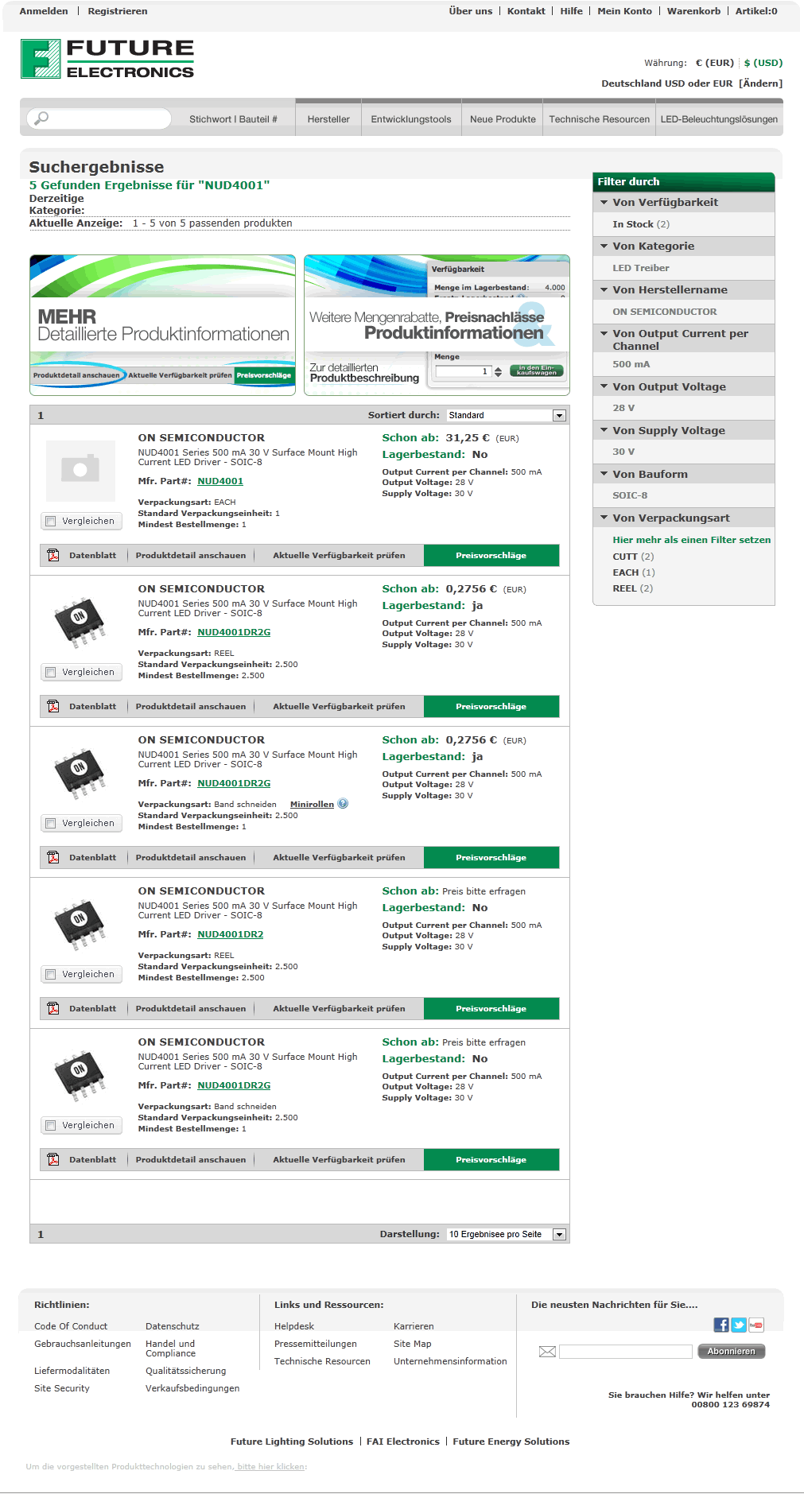The image size is (804, 1494).
Task: Click Aktuelle Verfügbarkeit prüfen for NUD4001DR2
Action: pyautogui.click(x=339, y=1008)
